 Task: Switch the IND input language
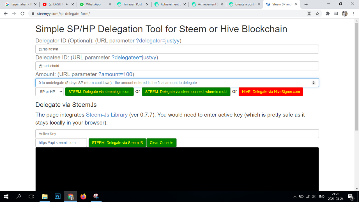click(322, 196)
